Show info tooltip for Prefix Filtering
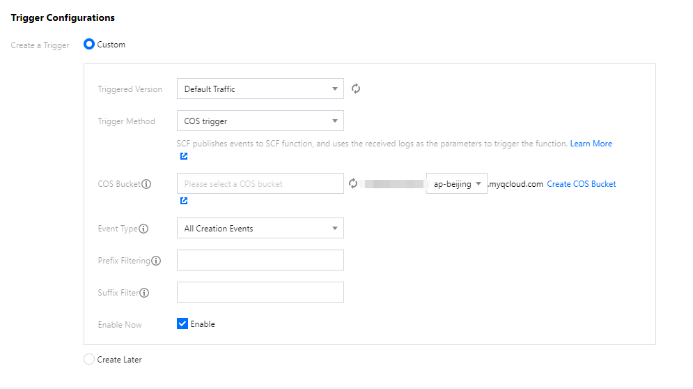The height and width of the screenshot is (389, 693). coord(156,261)
